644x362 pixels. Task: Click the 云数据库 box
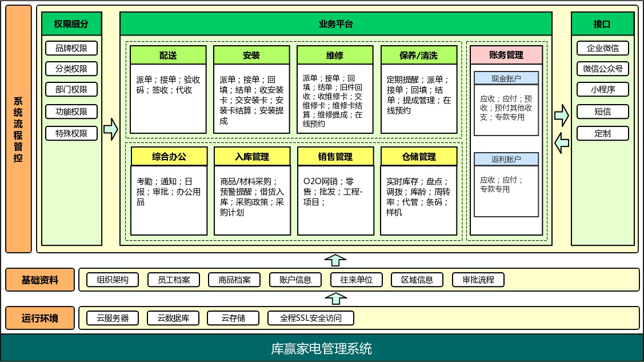pyautogui.click(x=174, y=318)
